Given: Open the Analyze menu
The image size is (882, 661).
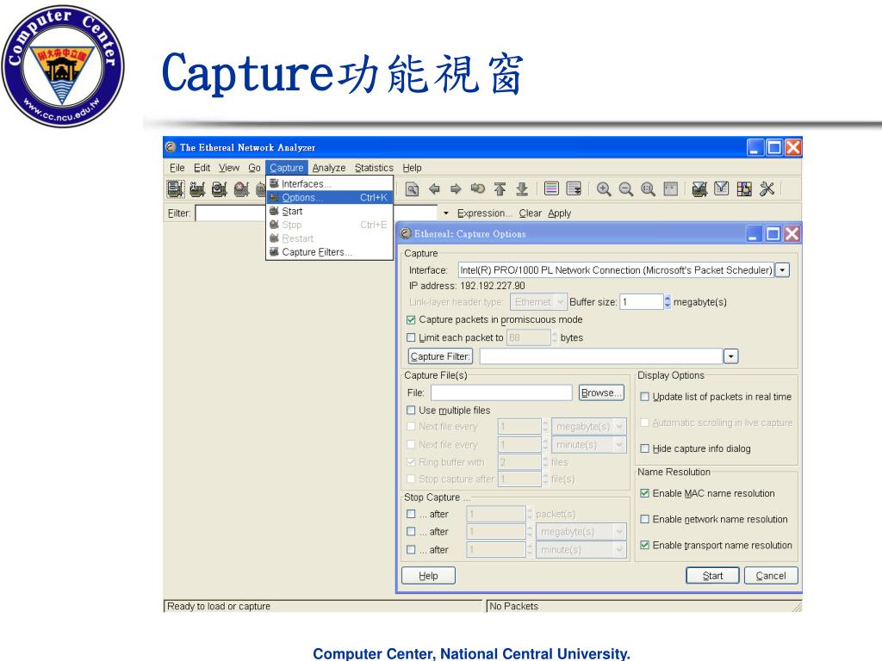Looking at the screenshot, I should click(x=329, y=168).
